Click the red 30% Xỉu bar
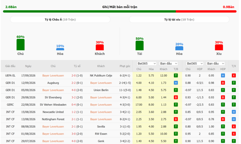241x144 pixels. coord(219,48)
